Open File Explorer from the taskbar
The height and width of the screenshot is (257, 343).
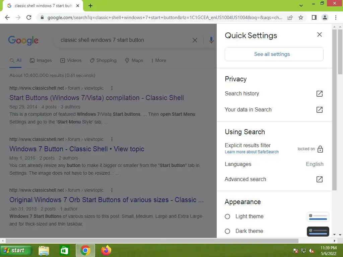pos(44,250)
